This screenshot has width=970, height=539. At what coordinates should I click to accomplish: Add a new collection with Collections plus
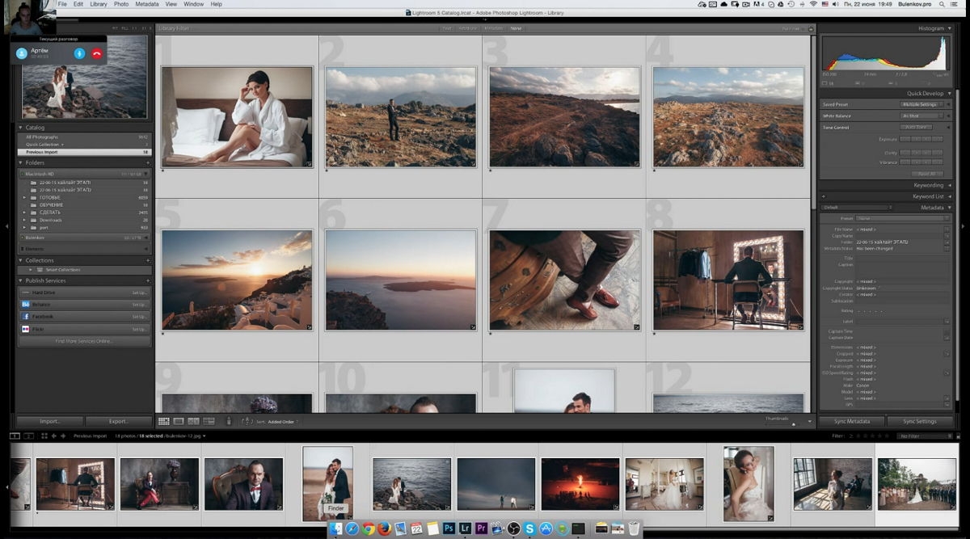click(148, 260)
